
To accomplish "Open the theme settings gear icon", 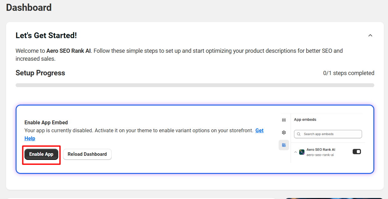I will (284, 133).
